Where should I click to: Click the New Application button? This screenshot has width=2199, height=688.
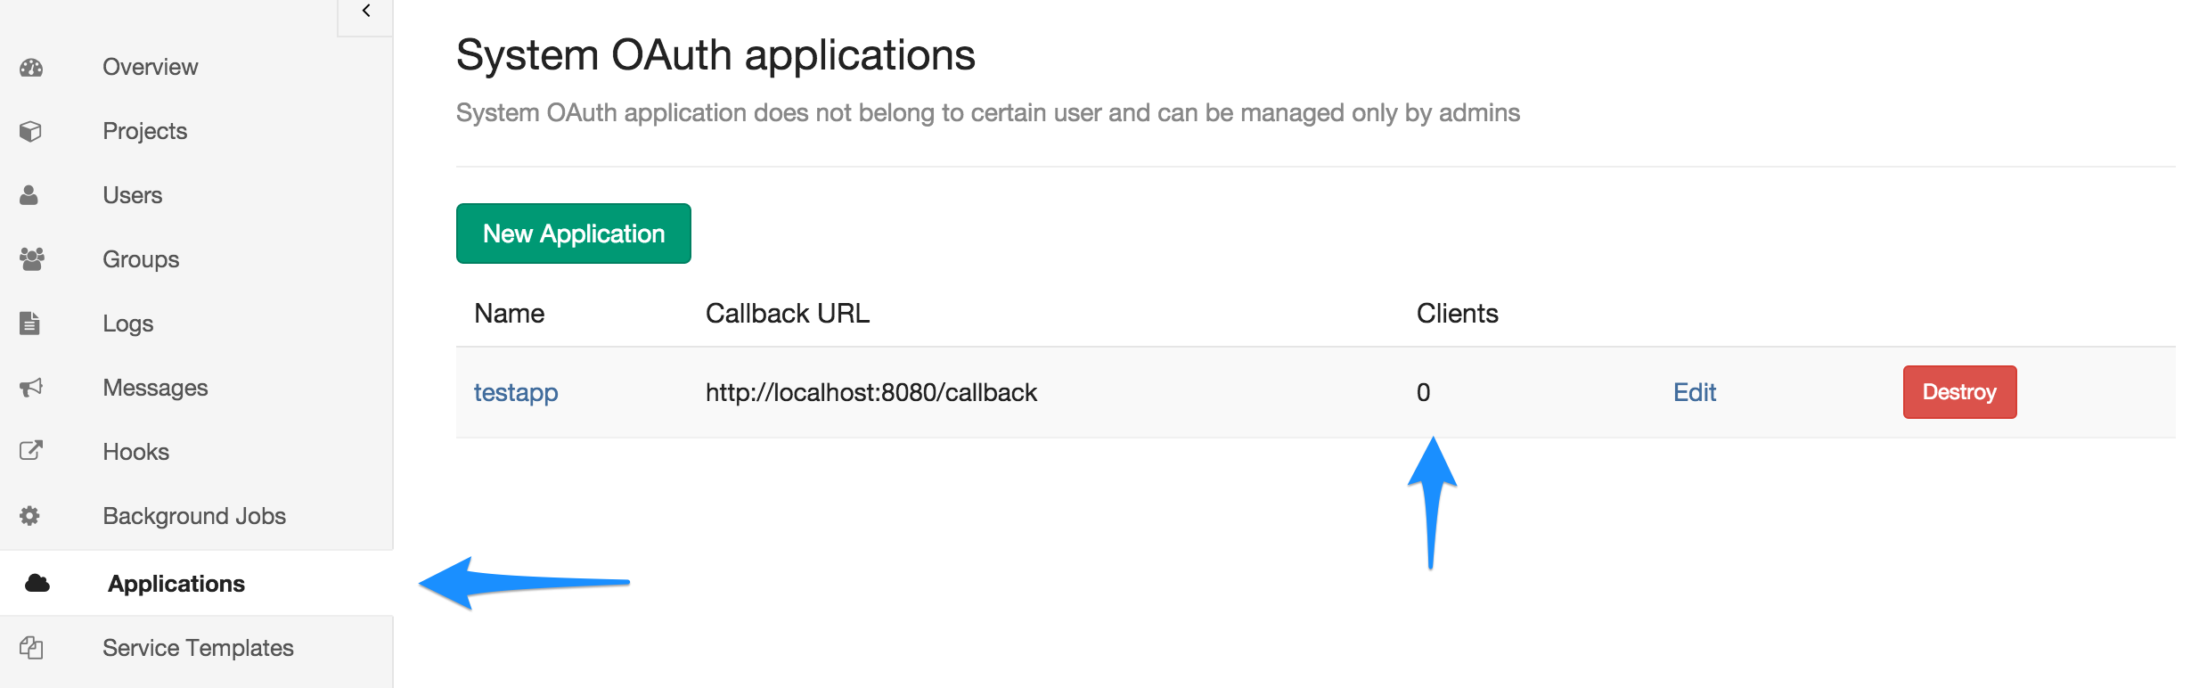pyautogui.click(x=574, y=233)
